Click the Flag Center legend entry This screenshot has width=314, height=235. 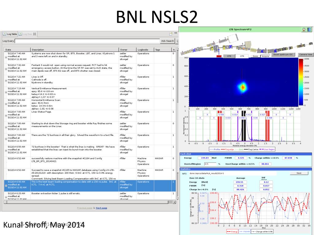click(251, 149)
